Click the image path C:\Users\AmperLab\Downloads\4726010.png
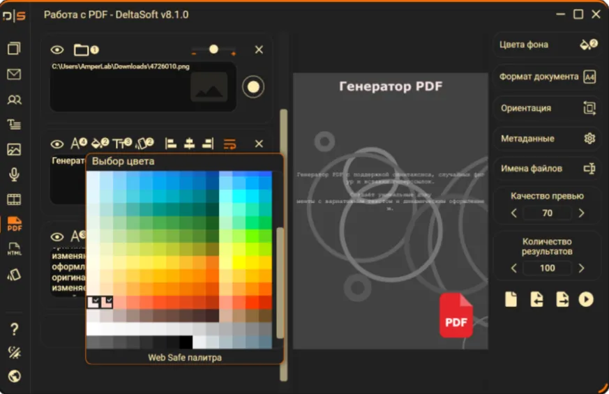The height and width of the screenshot is (394, 609). pos(121,66)
